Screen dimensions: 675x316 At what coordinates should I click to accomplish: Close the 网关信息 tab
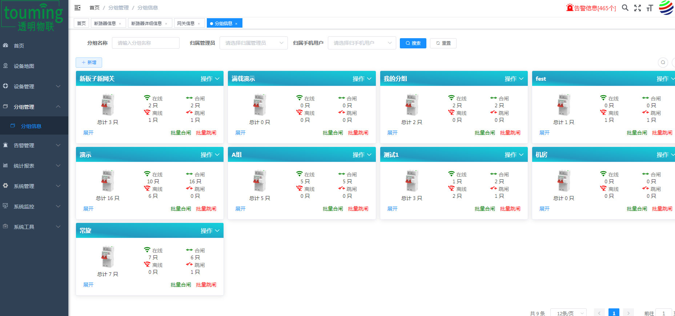point(199,24)
